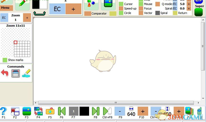Open the stacked pictures F11 icon
The image size is (206, 122).
tap(190, 111)
